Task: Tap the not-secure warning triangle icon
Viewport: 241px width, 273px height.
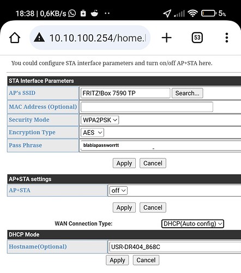Action: tap(39, 38)
